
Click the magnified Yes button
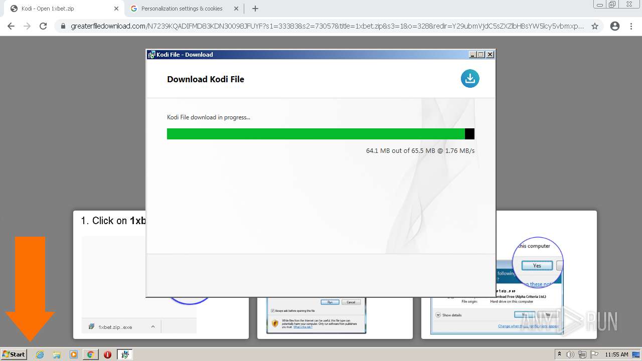tap(537, 266)
